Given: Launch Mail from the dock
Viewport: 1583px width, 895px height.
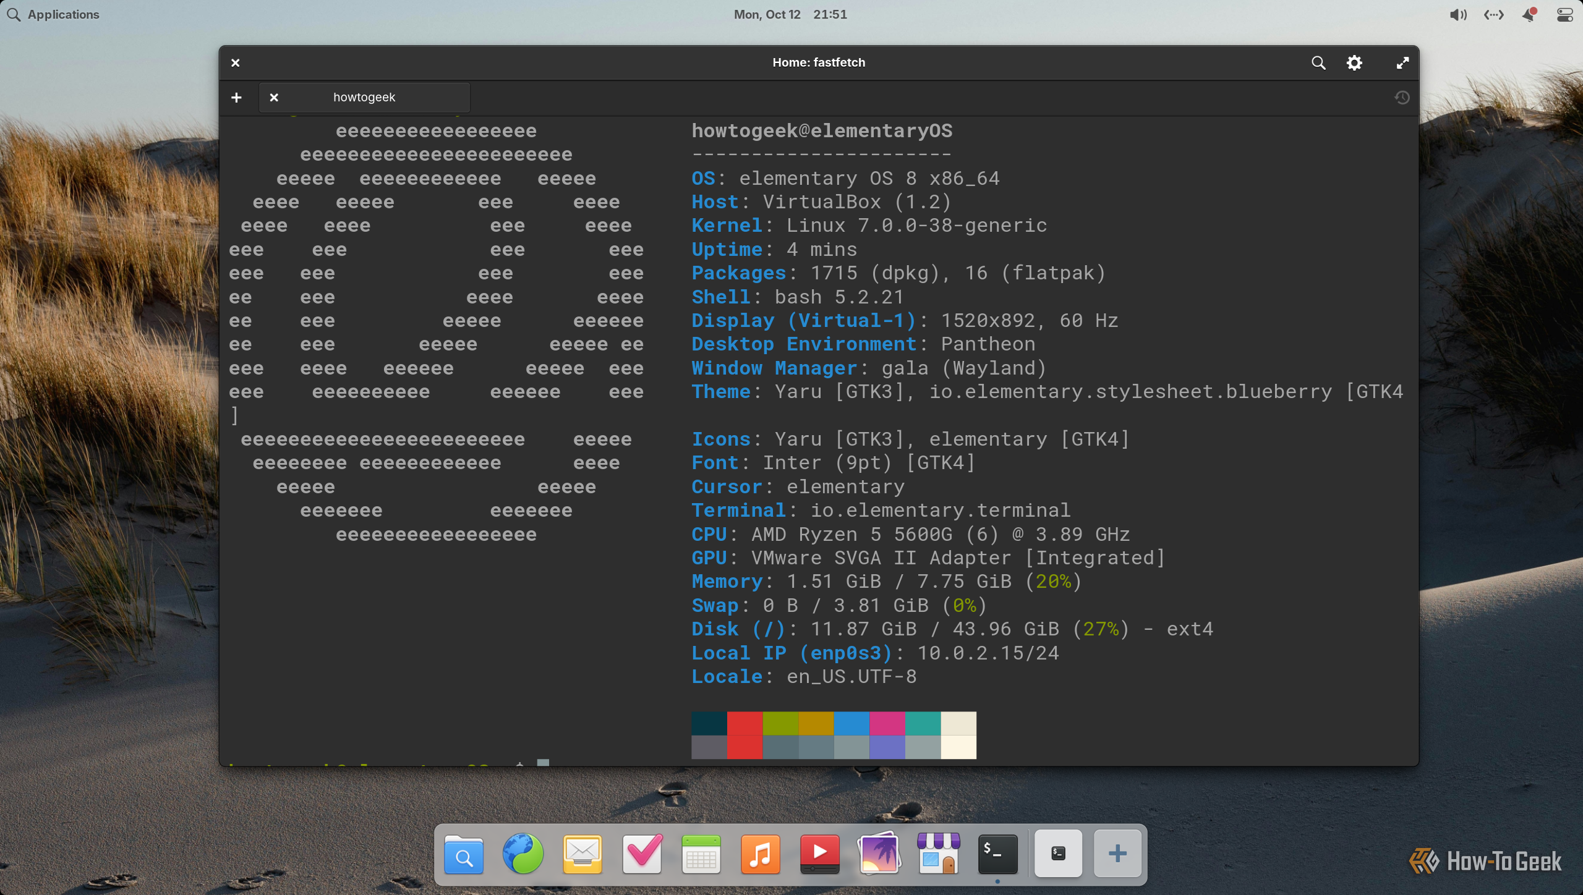Looking at the screenshot, I should [582, 854].
